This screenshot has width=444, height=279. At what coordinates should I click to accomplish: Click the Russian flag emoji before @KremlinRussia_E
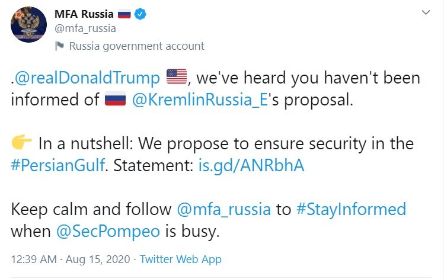[x=116, y=100]
